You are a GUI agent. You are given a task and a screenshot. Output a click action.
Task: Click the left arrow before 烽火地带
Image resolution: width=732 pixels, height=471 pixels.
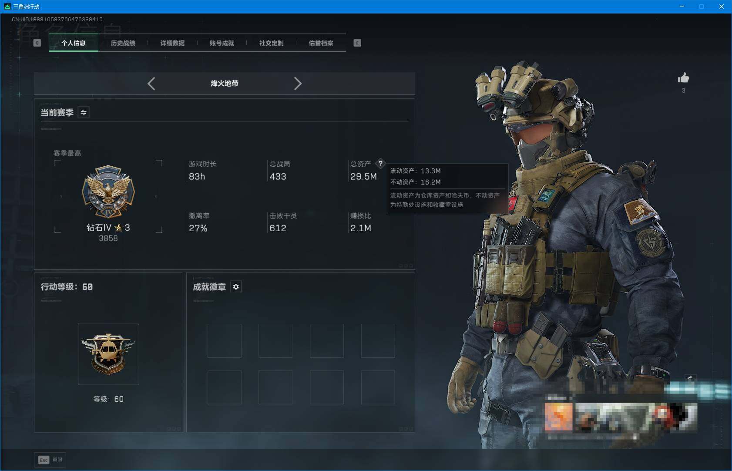tap(151, 84)
